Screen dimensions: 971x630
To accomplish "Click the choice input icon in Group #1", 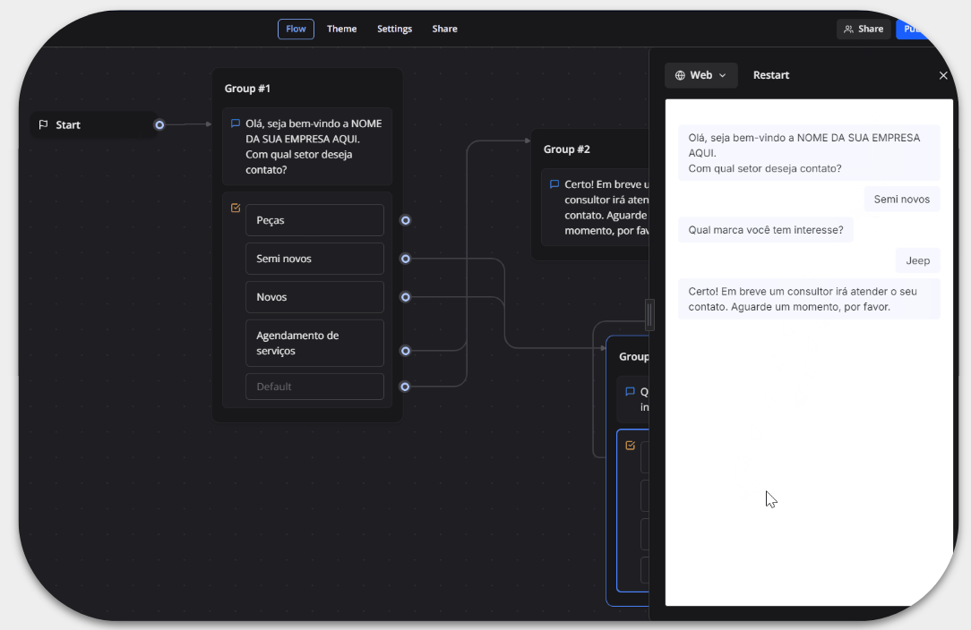I will click(x=236, y=208).
